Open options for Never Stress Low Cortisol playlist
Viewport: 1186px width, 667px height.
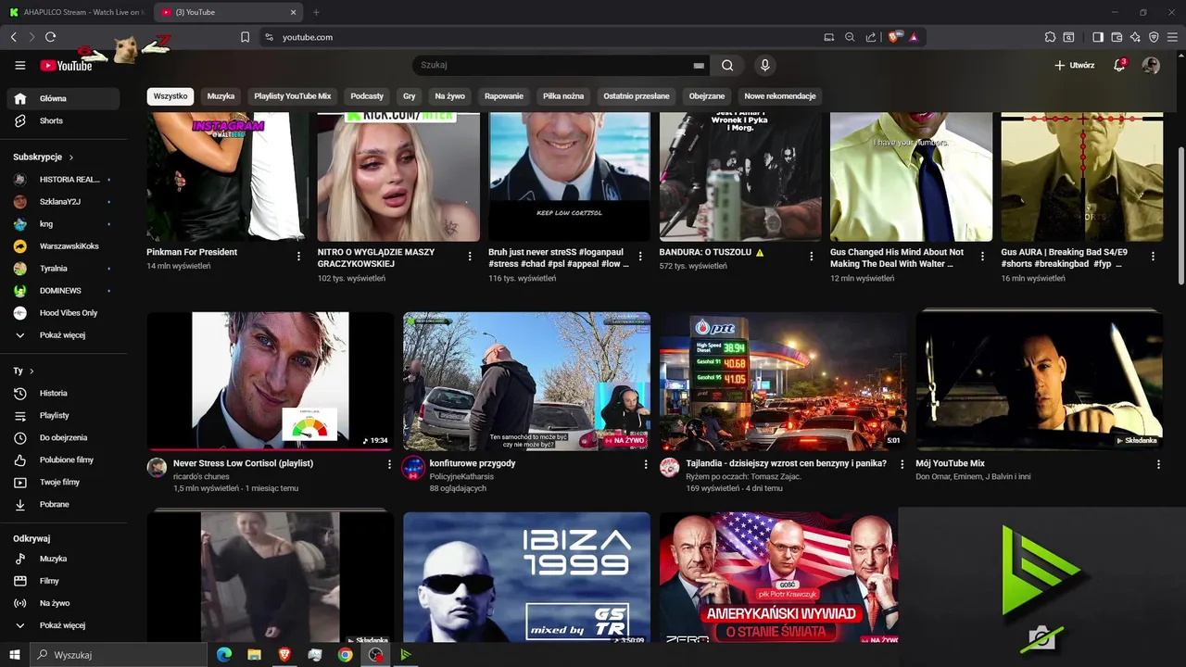[389, 464]
